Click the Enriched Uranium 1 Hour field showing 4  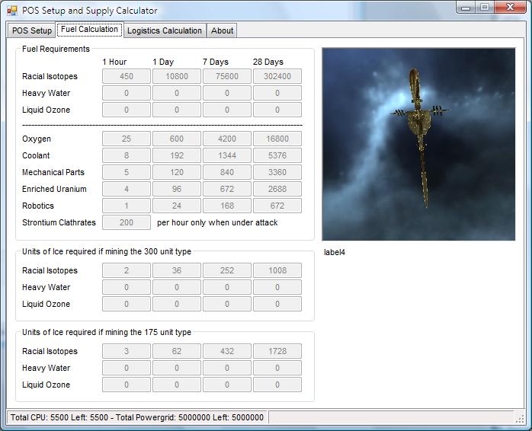point(127,189)
